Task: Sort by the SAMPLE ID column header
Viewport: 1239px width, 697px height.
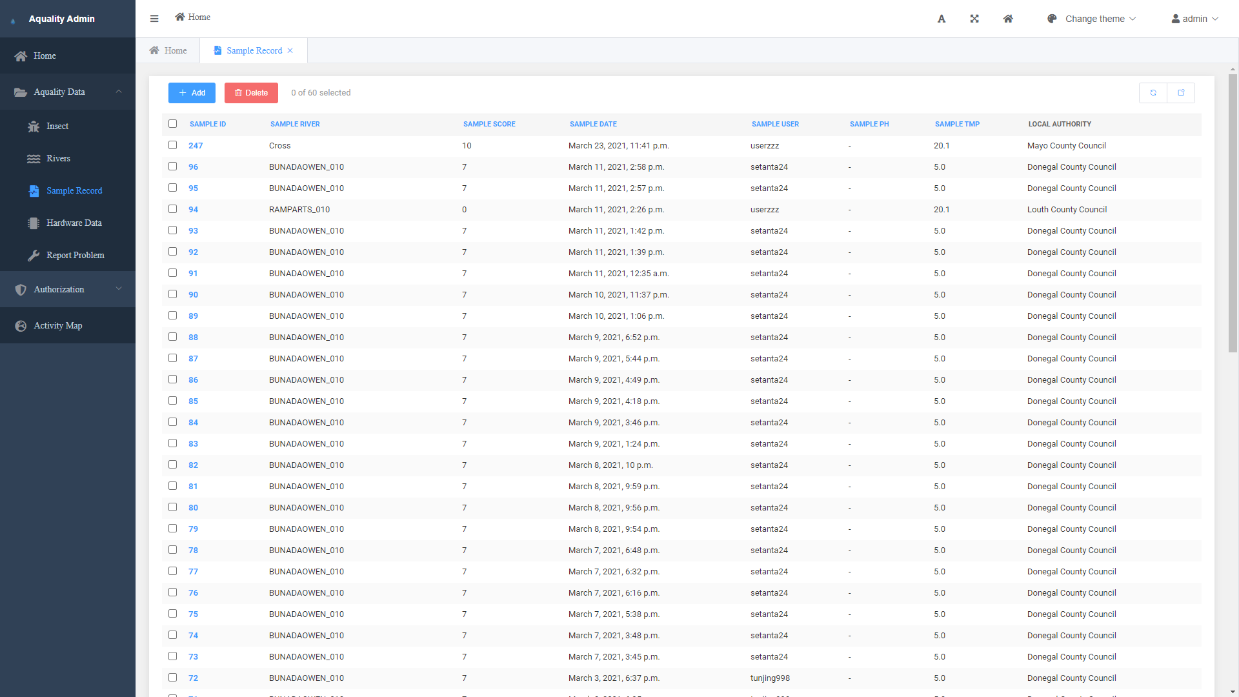Action: coord(208,124)
